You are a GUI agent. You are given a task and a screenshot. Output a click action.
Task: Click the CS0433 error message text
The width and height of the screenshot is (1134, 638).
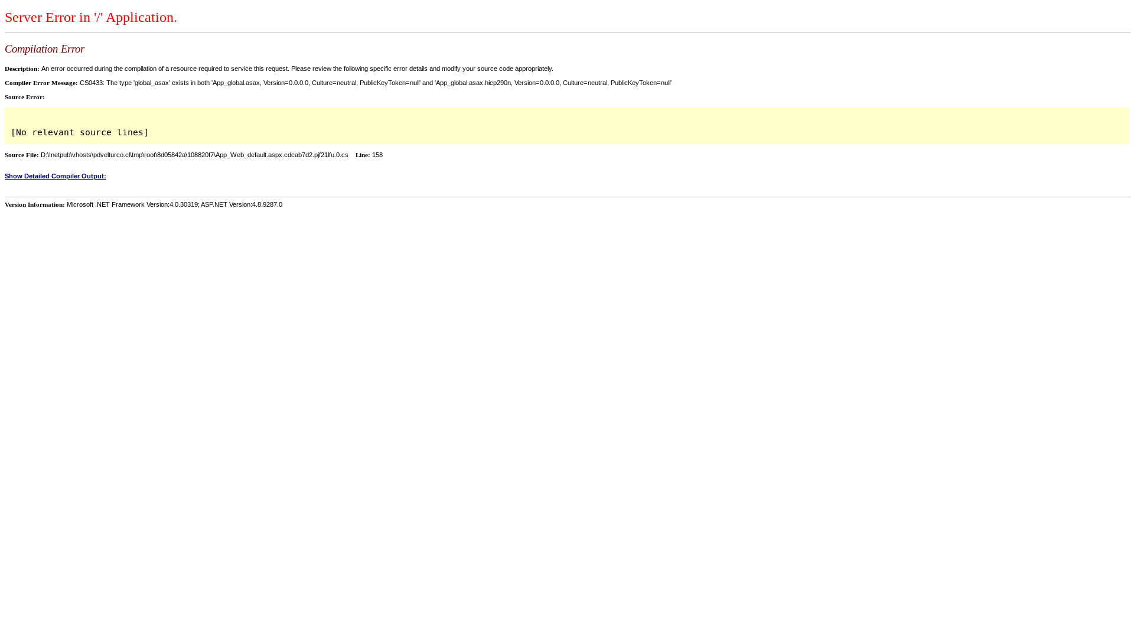(x=376, y=83)
